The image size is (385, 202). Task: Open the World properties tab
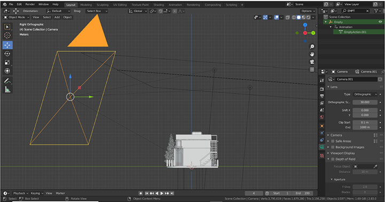tap(322, 117)
